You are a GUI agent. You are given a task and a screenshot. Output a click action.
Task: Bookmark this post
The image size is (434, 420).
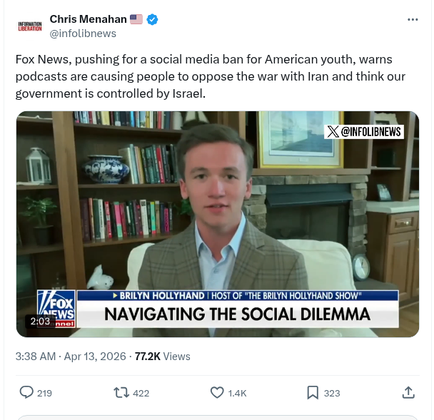point(313,392)
